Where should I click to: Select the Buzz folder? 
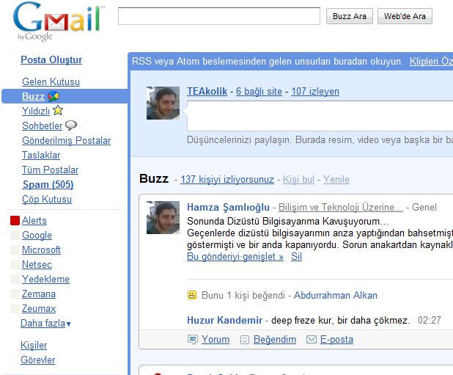33,96
